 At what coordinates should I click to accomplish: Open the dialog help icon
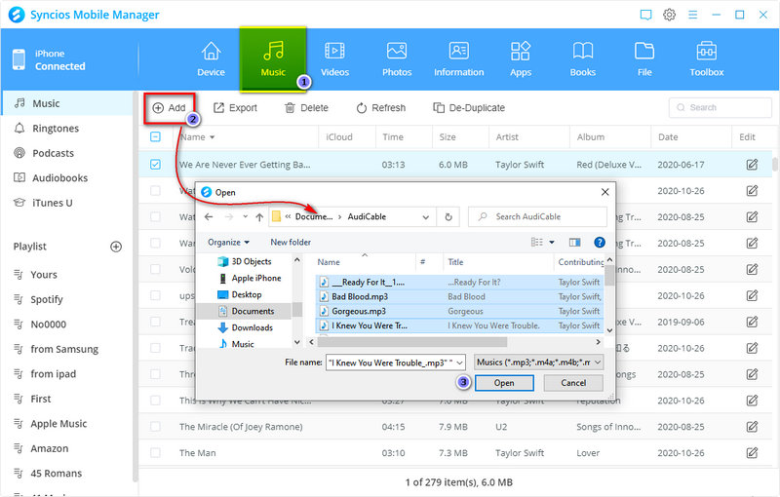point(600,242)
